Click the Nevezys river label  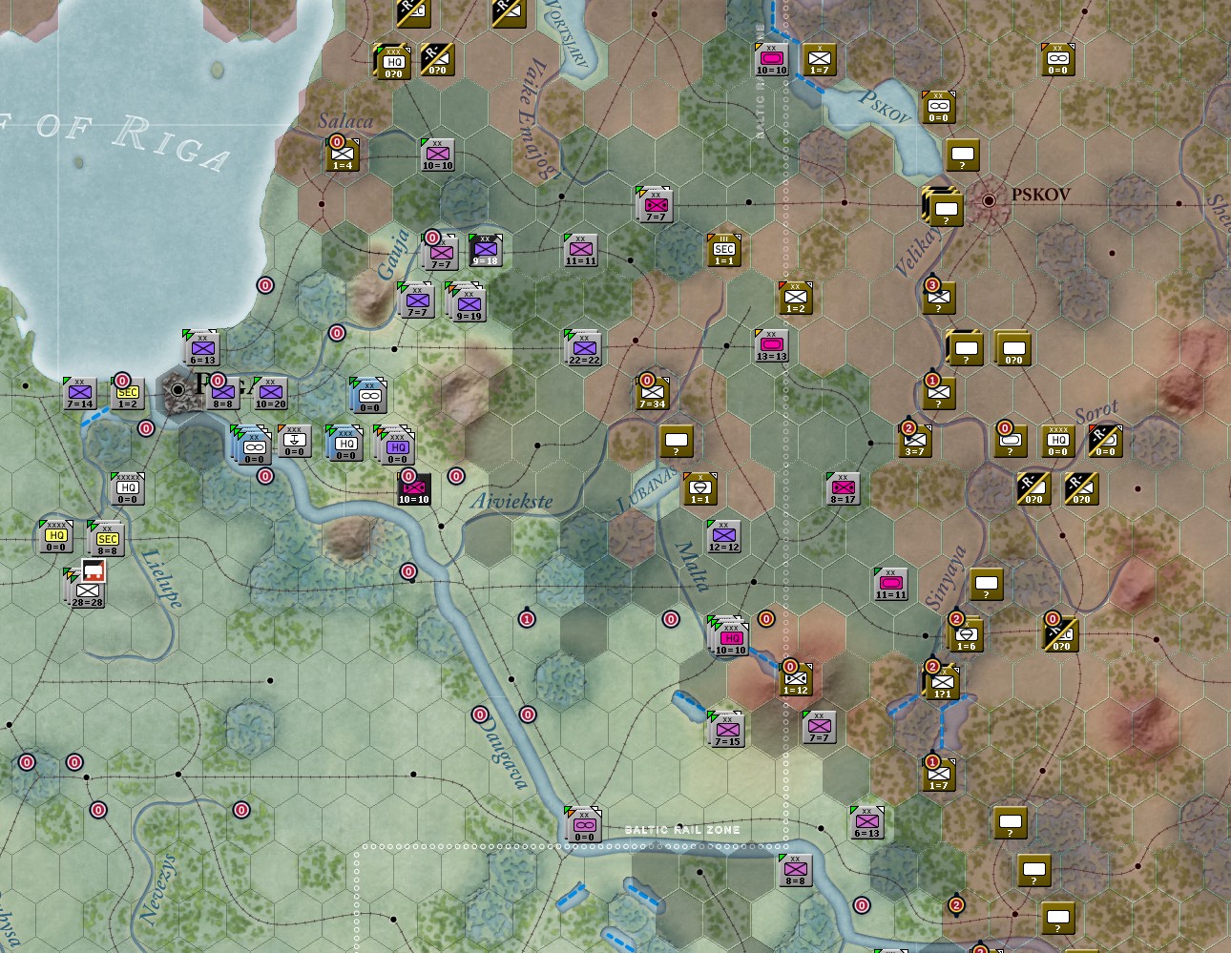click(x=157, y=888)
